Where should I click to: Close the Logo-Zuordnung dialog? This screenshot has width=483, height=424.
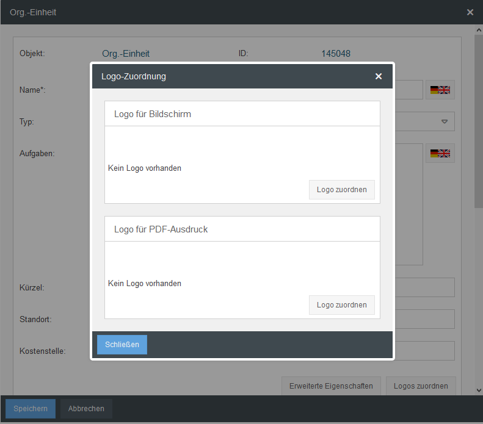379,76
